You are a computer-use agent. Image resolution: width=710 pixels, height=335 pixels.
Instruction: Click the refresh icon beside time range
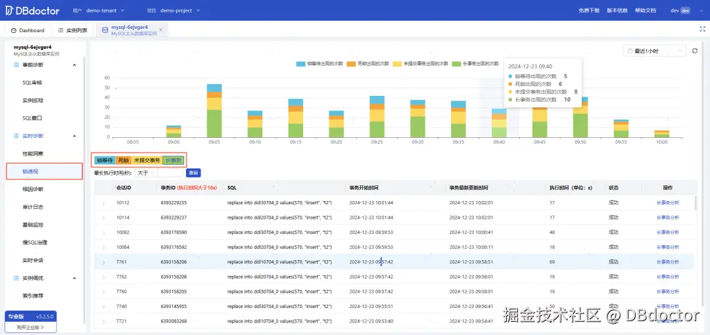point(695,51)
